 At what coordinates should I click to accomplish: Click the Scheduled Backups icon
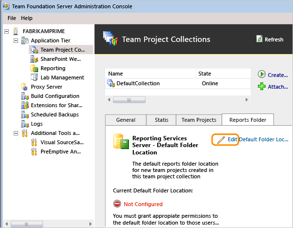tap(25, 114)
